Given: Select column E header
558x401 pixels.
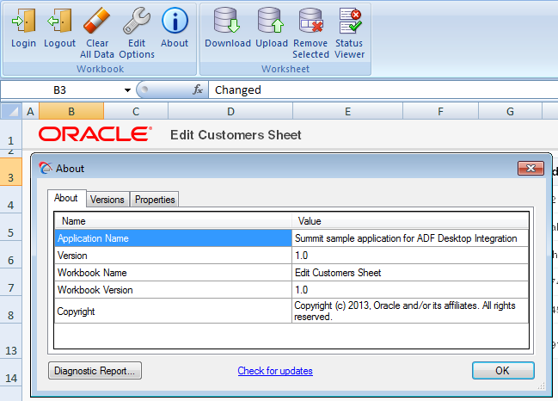Looking at the screenshot, I should [x=347, y=112].
